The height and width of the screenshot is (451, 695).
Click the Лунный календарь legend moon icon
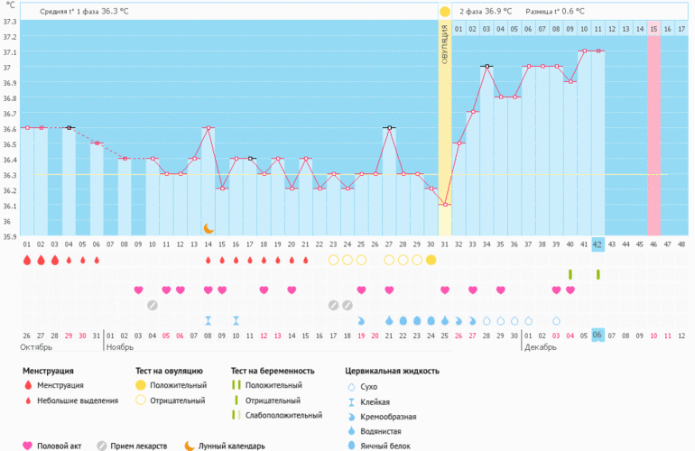tap(189, 446)
